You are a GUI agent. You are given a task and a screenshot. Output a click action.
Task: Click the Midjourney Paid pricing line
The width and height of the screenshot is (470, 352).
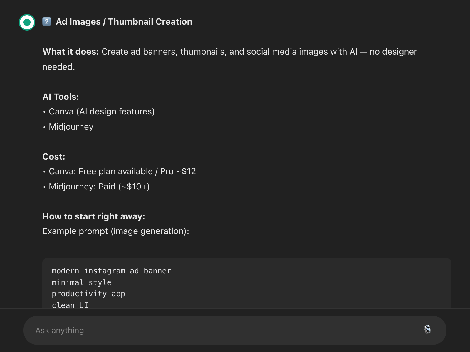coord(99,187)
